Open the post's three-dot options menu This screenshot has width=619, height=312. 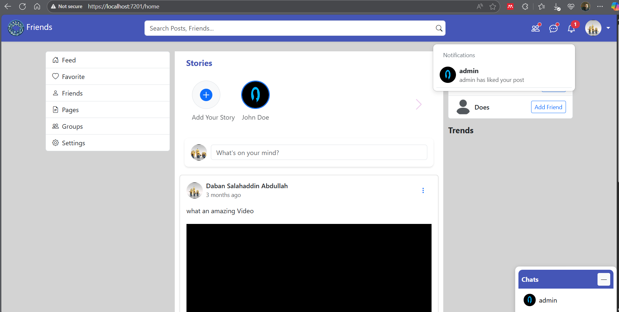[423, 190]
